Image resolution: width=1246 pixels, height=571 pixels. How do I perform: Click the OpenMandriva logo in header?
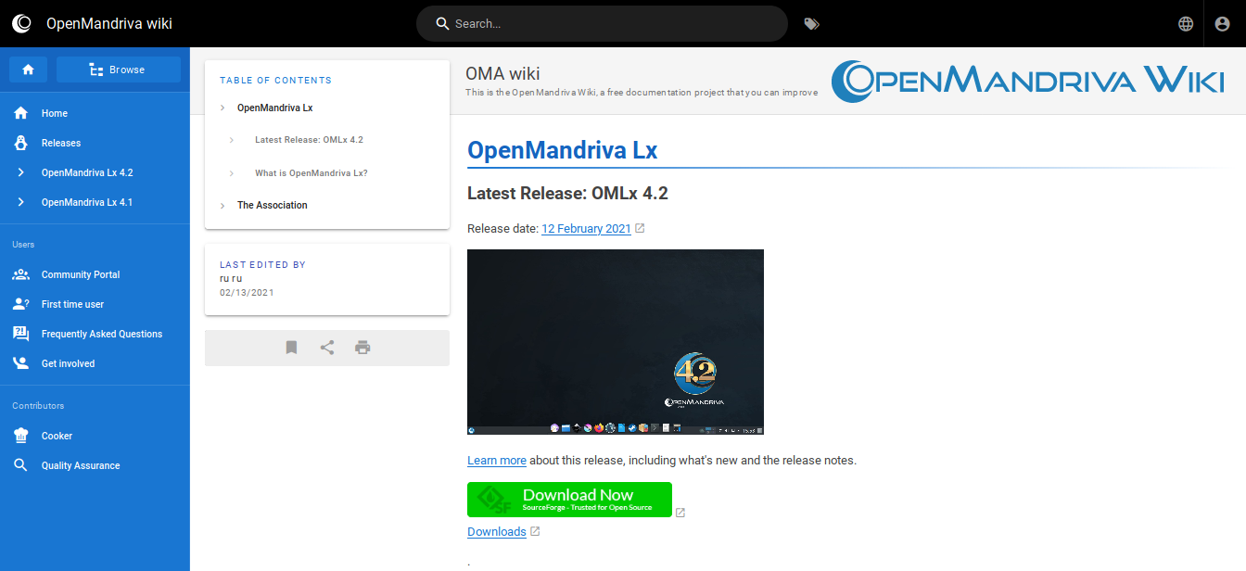(x=21, y=23)
